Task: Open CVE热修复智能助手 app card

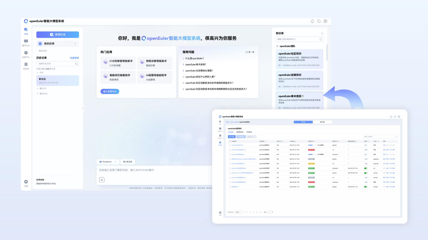Action: (x=118, y=63)
